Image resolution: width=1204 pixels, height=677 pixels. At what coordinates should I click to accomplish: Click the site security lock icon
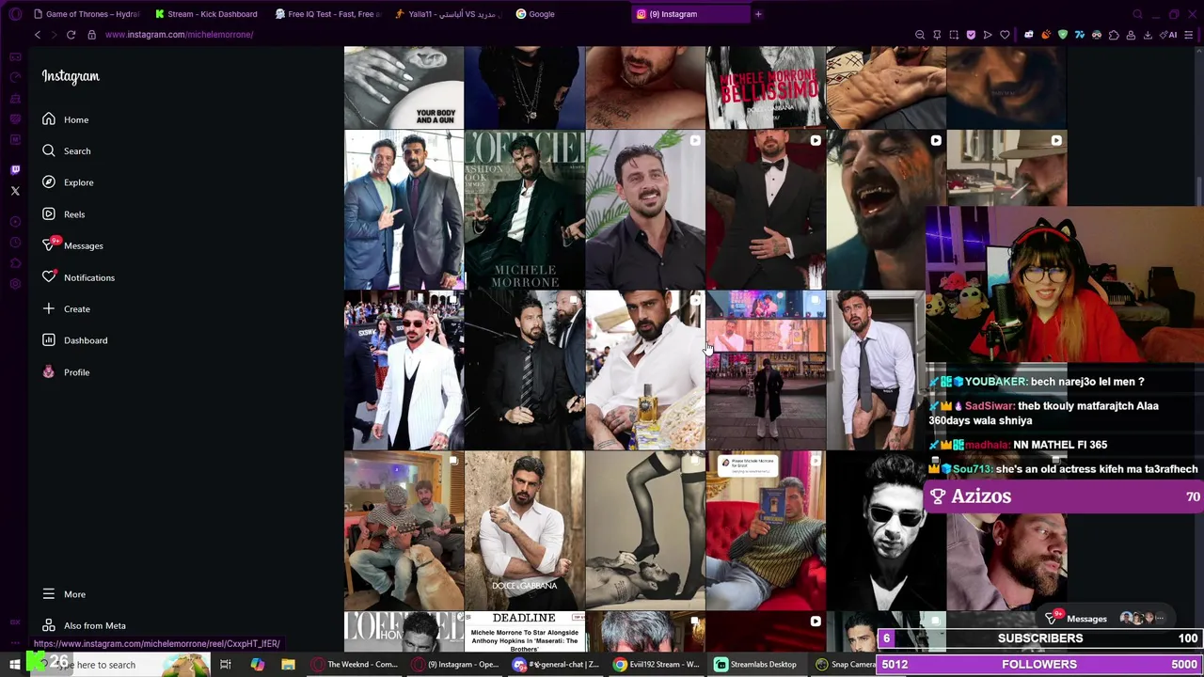click(91, 35)
